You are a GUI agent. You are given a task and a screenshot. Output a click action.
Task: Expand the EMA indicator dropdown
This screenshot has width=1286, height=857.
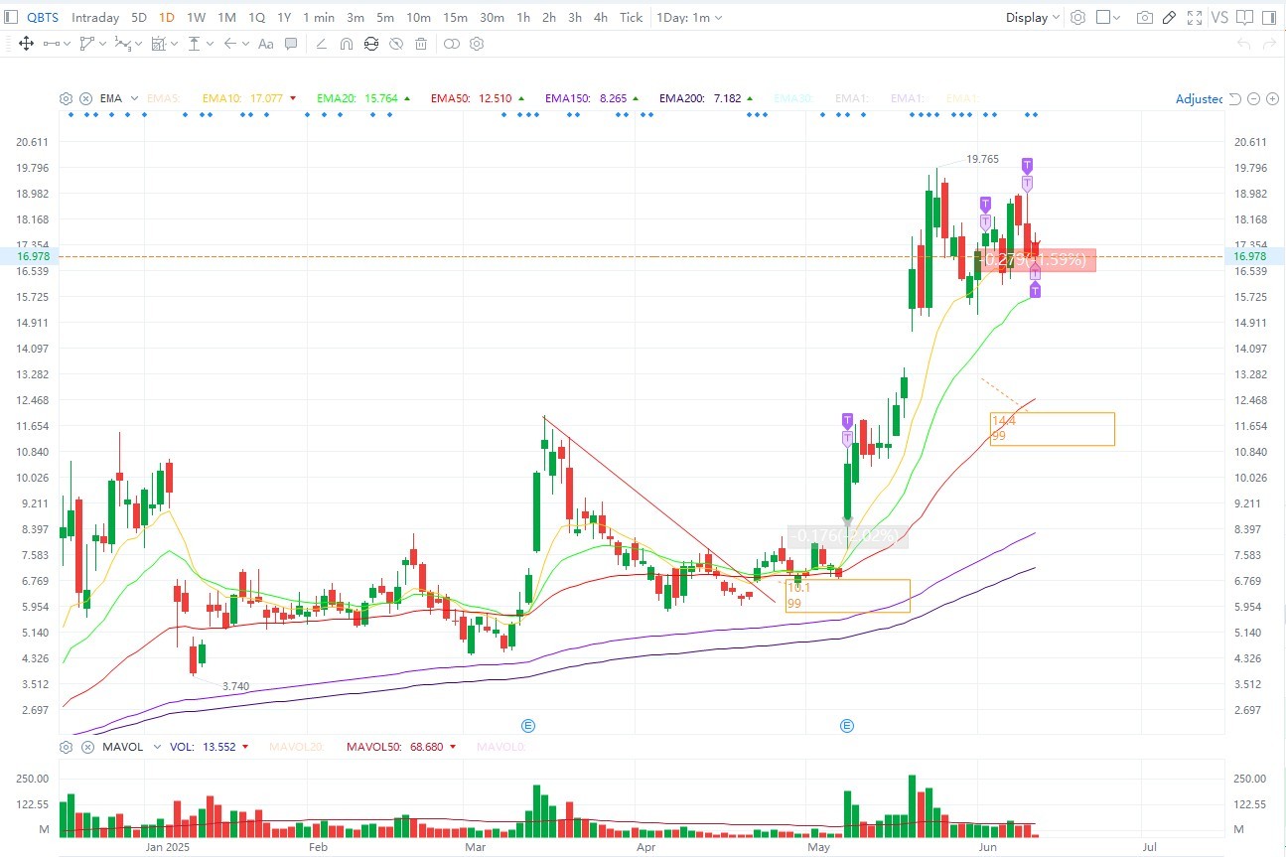click(133, 98)
